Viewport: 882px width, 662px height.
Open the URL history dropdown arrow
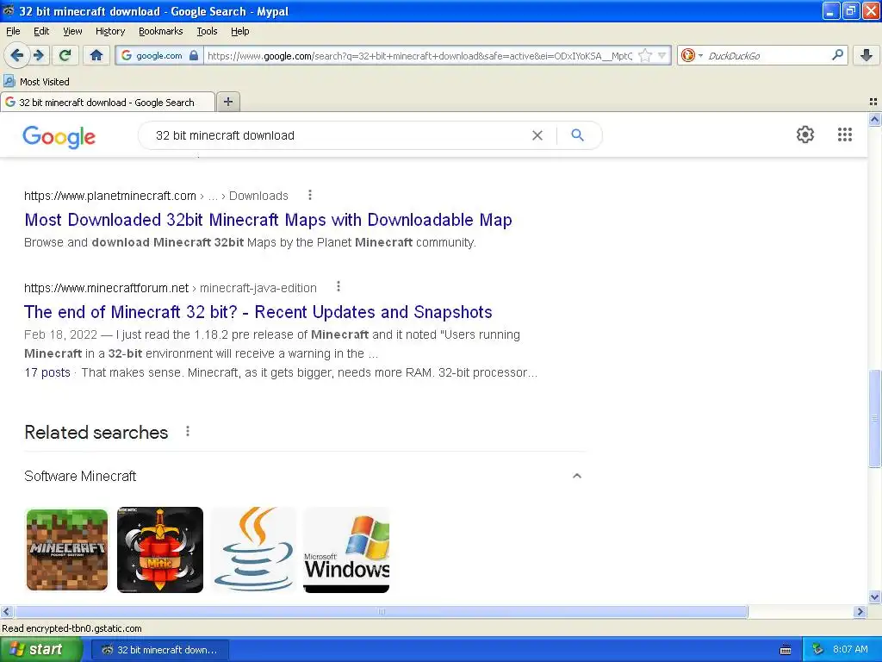(662, 55)
